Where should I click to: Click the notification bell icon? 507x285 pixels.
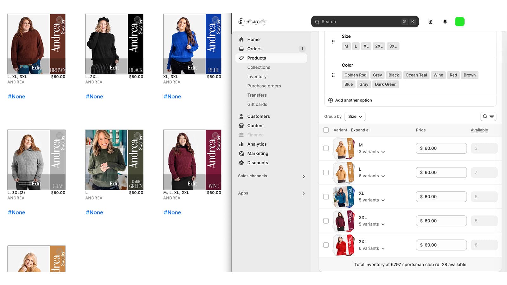(x=445, y=22)
